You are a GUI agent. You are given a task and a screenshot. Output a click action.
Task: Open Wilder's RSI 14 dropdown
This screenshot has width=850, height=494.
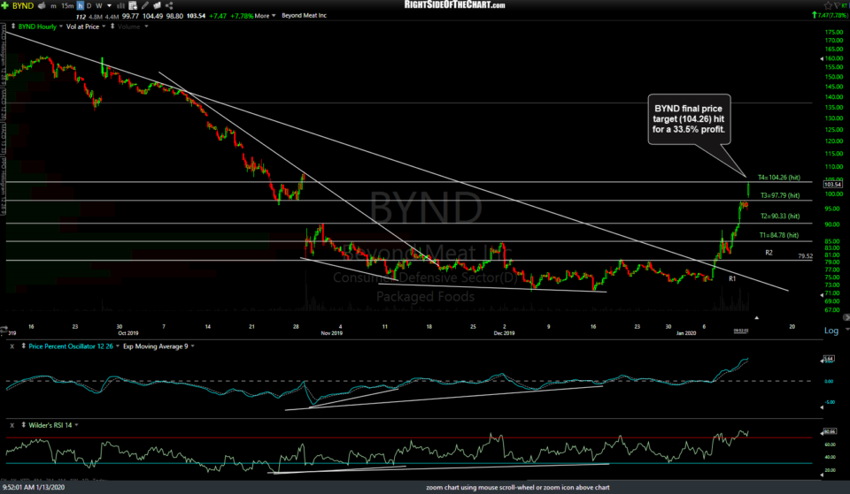point(76,425)
